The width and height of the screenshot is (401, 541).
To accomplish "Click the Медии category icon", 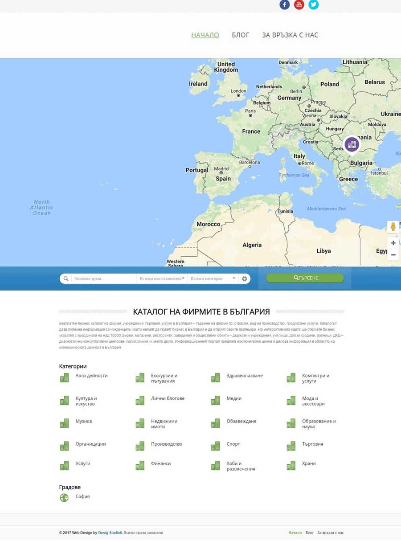I will [x=216, y=401].
